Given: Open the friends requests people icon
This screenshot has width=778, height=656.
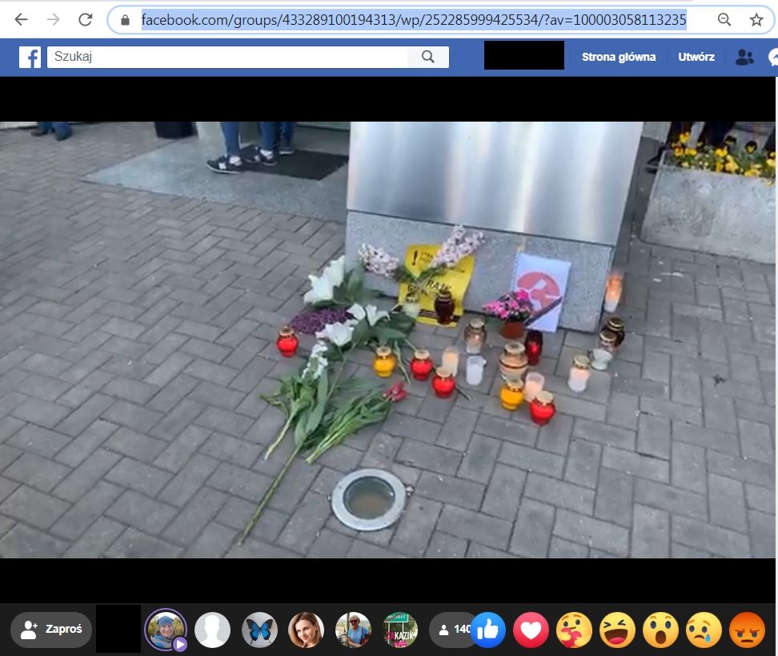Looking at the screenshot, I should click(x=744, y=57).
